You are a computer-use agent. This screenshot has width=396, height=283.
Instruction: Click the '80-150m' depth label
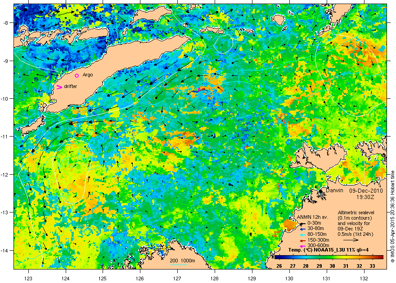click(x=317, y=234)
